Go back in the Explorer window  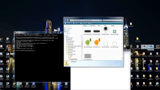tap(65, 20)
